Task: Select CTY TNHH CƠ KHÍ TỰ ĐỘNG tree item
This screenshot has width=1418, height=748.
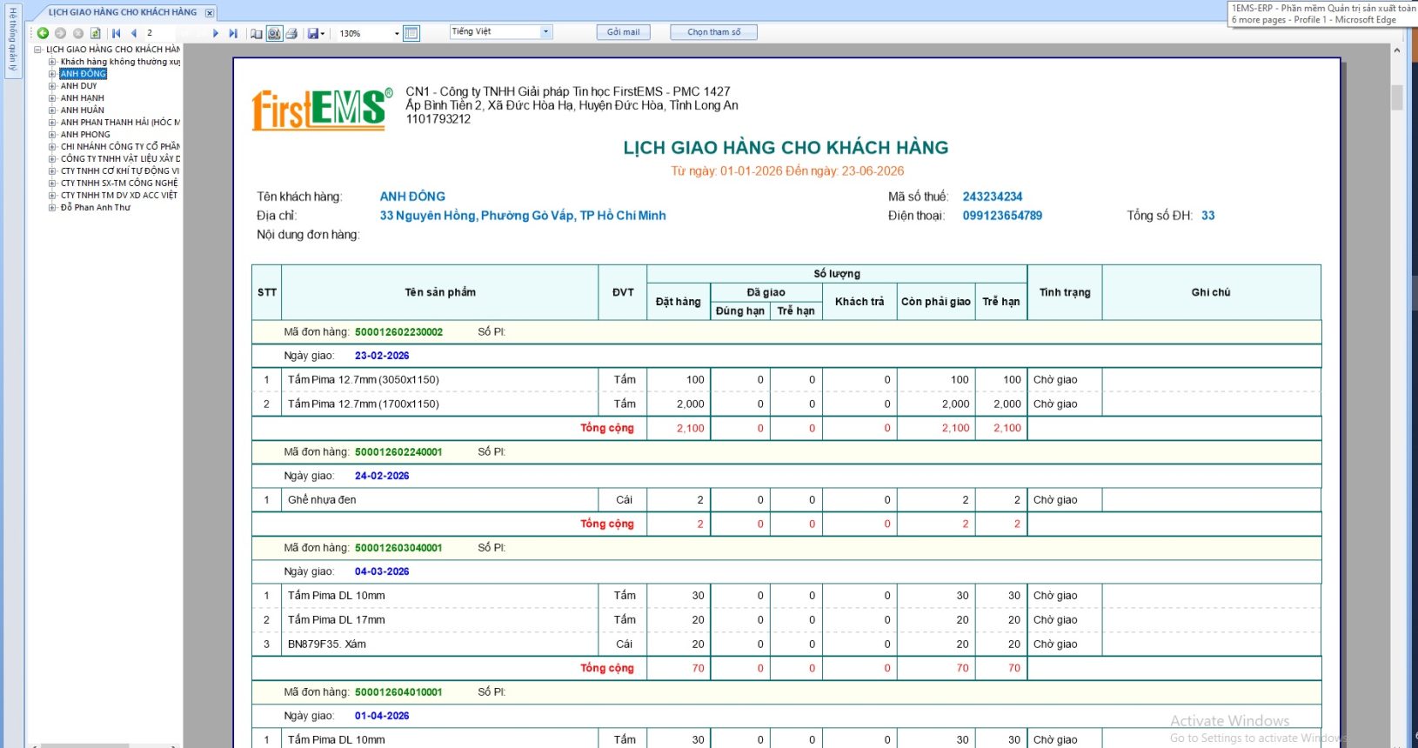Action: 120,171
